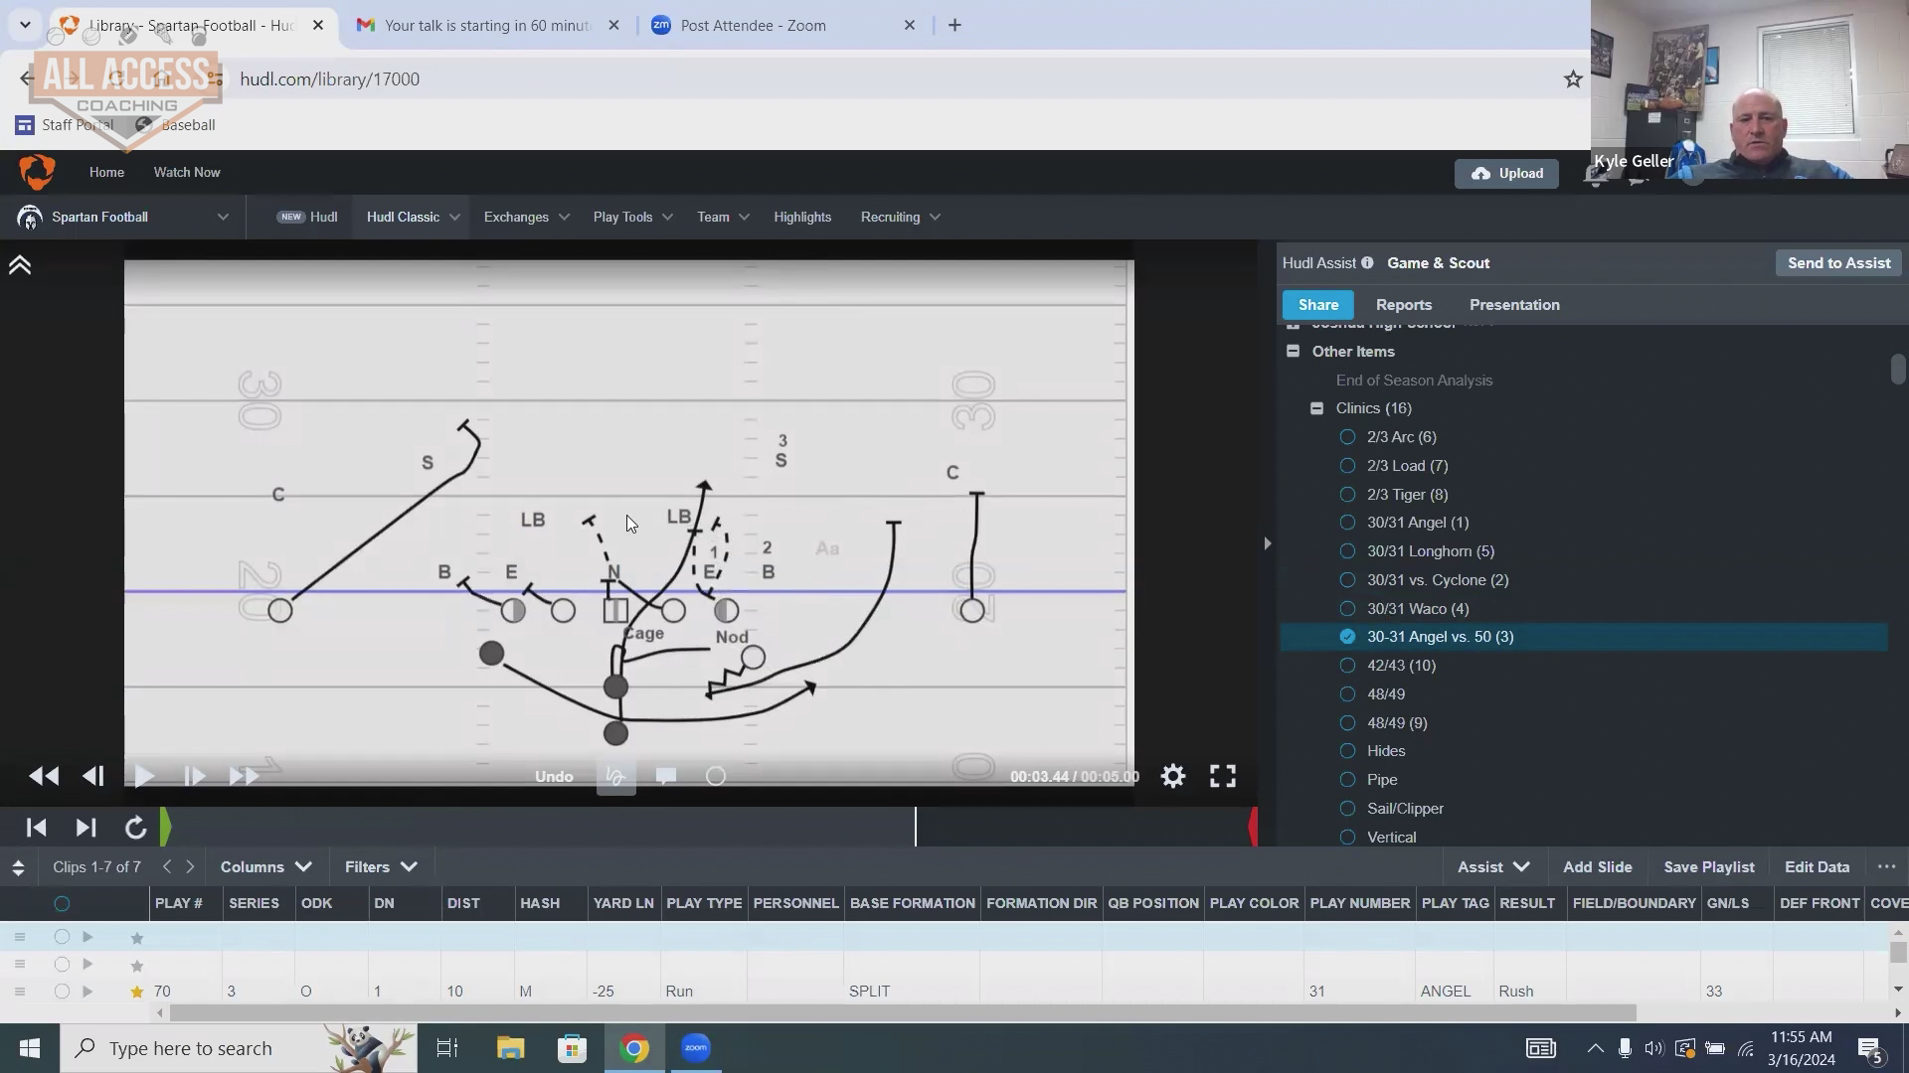Screen dimensions: 1909x1073
Task: Click Undo in video controls
Action: point(554,777)
